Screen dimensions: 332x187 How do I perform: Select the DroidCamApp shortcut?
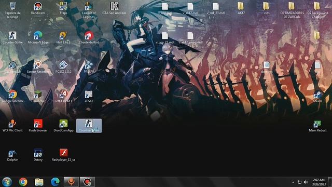click(x=63, y=126)
